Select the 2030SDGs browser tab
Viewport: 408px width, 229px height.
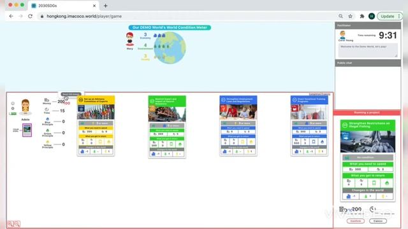[63, 6]
